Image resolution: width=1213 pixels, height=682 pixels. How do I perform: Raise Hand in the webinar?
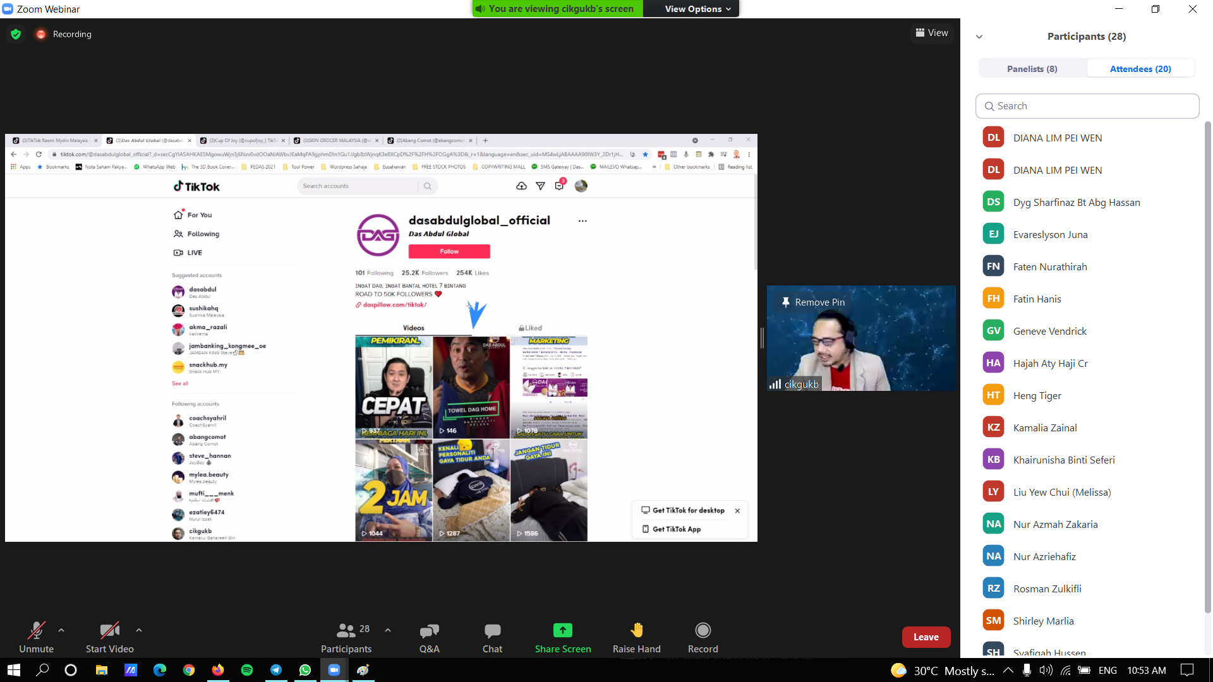[x=636, y=637]
